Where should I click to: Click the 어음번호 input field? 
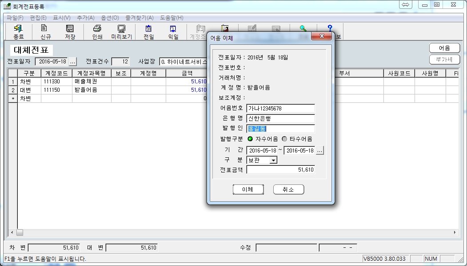(x=280, y=109)
